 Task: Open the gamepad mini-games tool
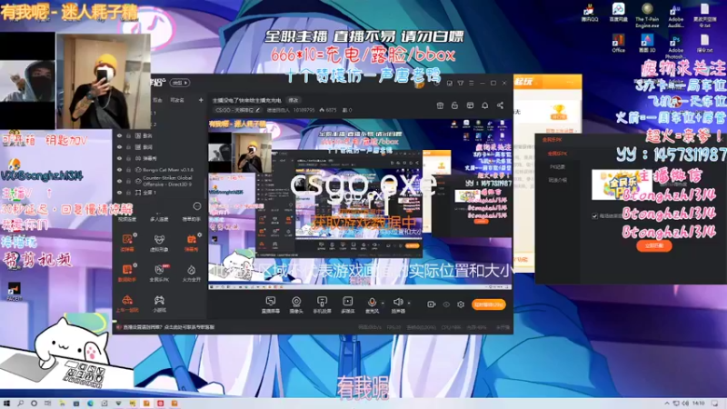click(x=159, y=304)
